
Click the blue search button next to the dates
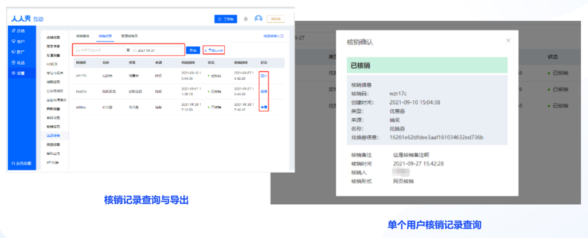(193, 50)
